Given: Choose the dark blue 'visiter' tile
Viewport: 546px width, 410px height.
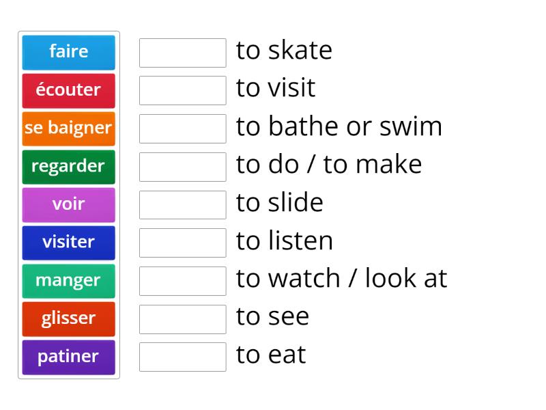Looking at the screenshot, I should click(x=68, y=242).
